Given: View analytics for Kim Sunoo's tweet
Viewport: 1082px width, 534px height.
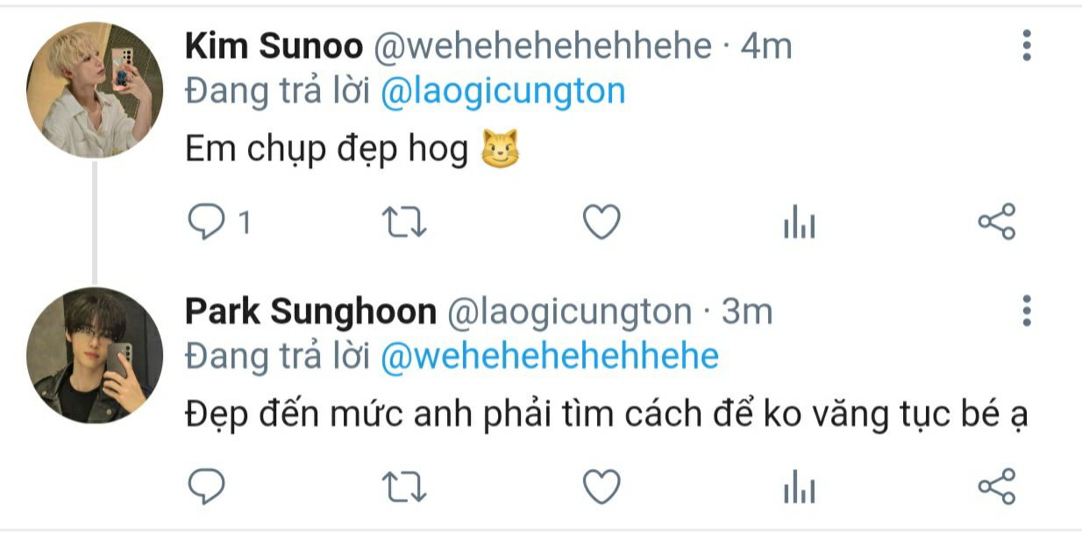Looking at the screenshot, I should (x=799, y=225).
